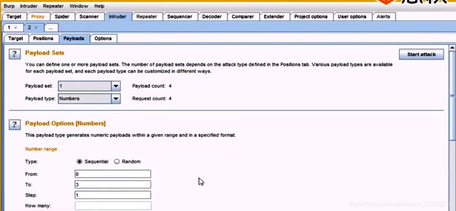Image resolution: width=456 pixels, height=211 pixels.
Task: Click the Payload set combo box value
Action: [85, 86]
